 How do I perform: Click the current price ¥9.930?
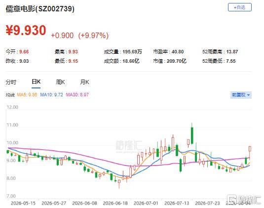[x=26, y=31]
